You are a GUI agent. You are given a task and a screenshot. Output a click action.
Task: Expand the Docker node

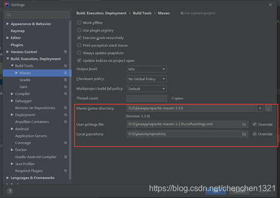tap(12, 150)
